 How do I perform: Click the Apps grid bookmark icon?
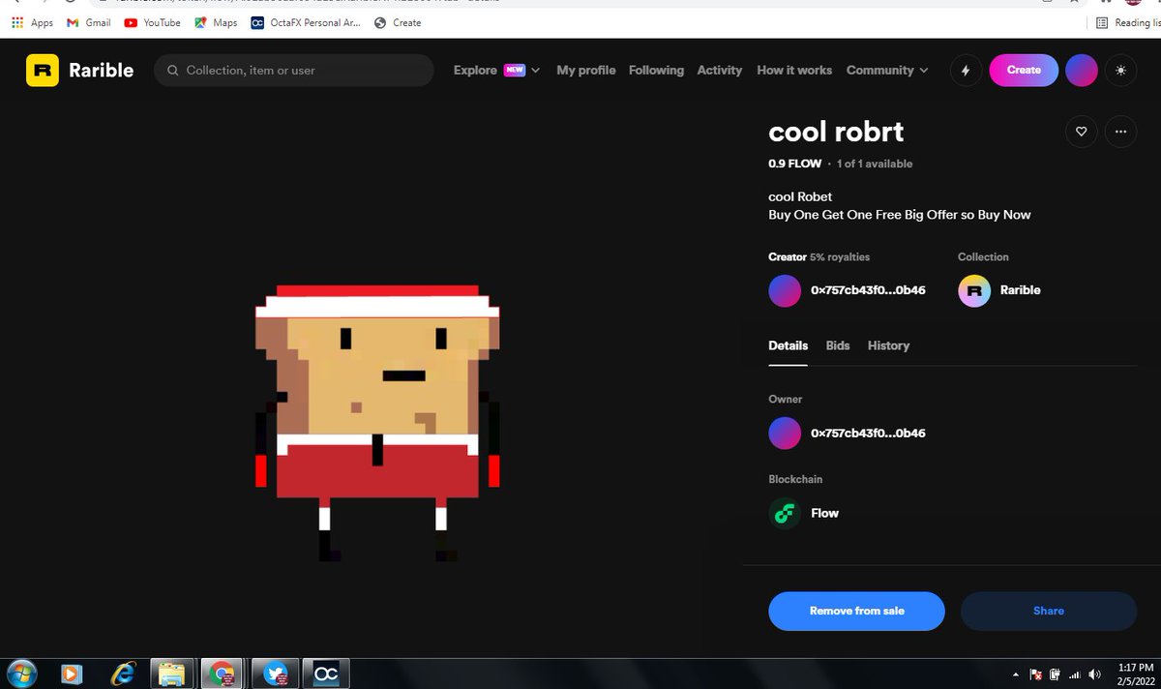click(x=16, y=22)
